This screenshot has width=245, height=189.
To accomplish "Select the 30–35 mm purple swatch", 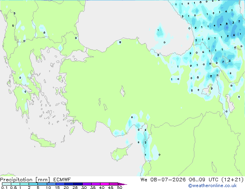I will click(x=87, y=184).
